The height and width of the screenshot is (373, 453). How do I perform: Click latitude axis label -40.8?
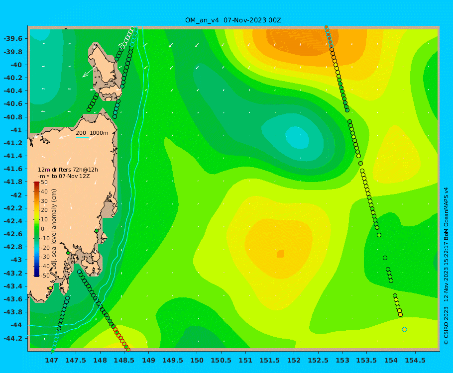point(12,117)
